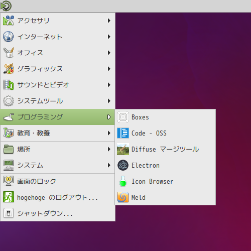Open the 教育・教養 menu category

[x=58, y=133]
